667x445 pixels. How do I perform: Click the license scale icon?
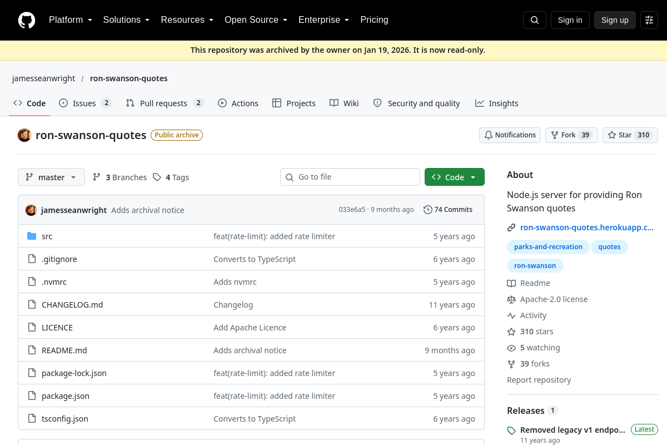pyautogui.click(x=511, y=299)
